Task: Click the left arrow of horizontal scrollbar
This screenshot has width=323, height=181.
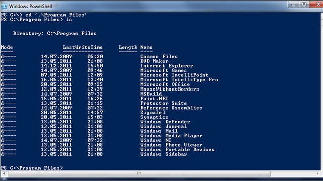Action: coord(4,174)
